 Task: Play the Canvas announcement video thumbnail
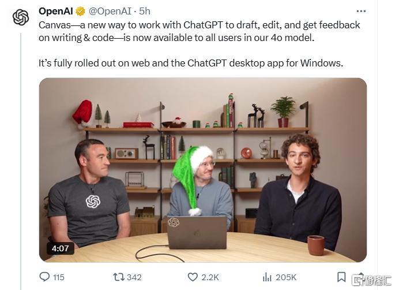(x=203, y=170)
